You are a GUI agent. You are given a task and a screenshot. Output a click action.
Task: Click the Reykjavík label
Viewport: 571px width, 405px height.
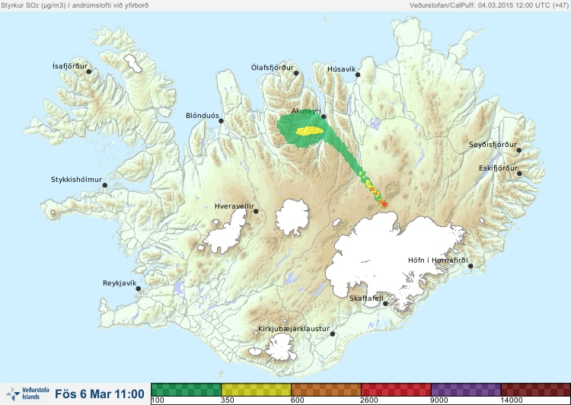[120, 283]
